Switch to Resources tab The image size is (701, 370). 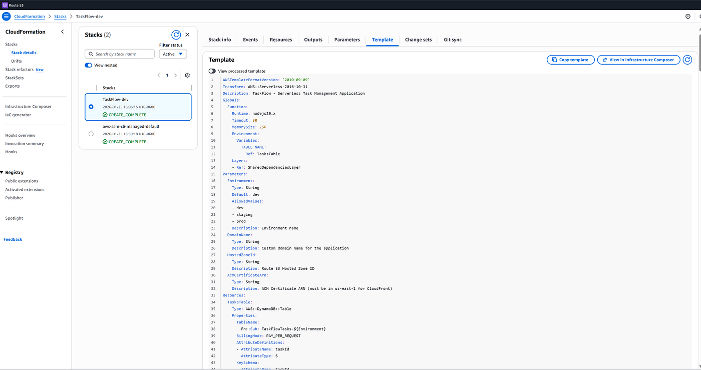click(281, 40)
